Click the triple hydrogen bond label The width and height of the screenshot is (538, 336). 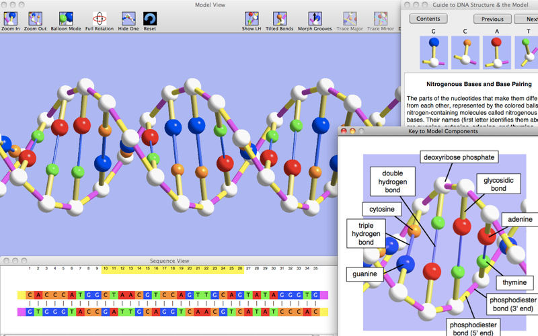[x=366, y=234]
